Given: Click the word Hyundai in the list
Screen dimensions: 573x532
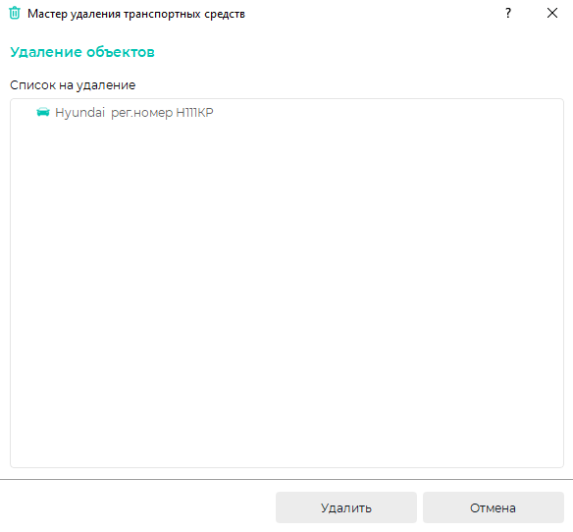Looking at the screenshot, I should coord(80,112).
